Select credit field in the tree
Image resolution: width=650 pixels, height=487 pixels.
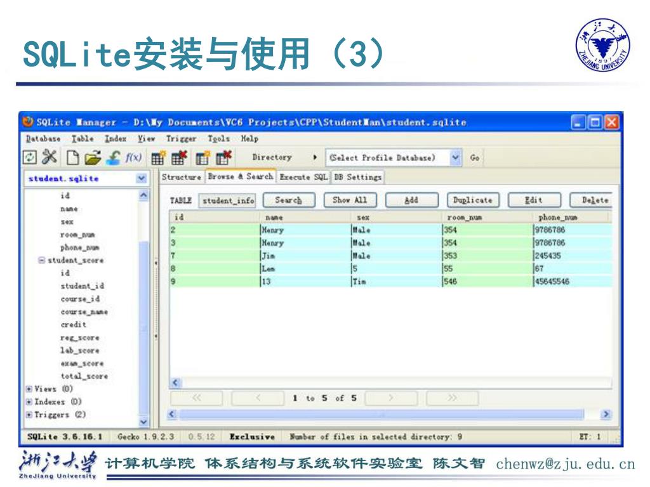[x=74, y=325]
